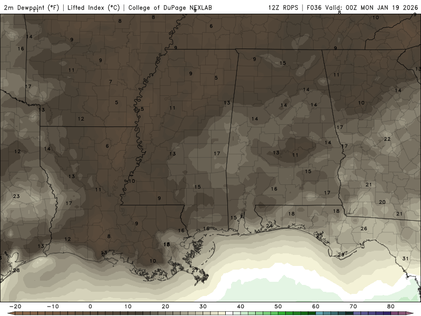This screenshot has height=316, width=421.
Task: Click the 80 tick on the color scale
Action: (x=391, y=307)
